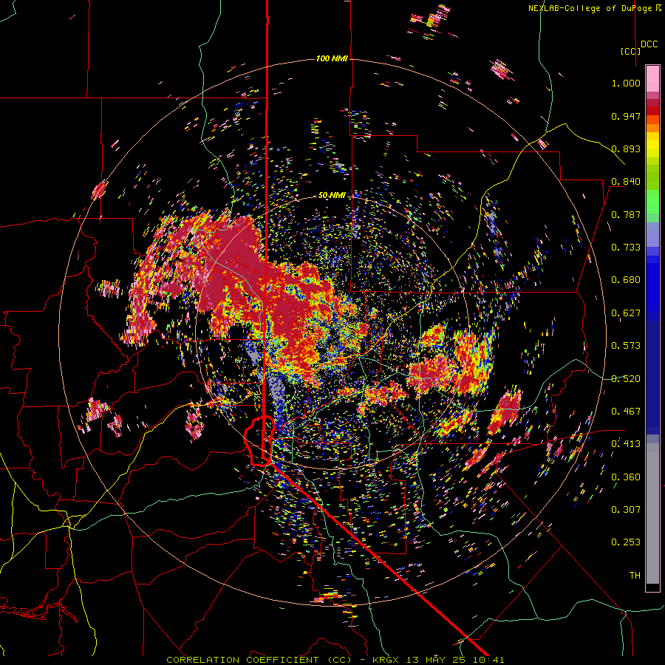Pick the light pink segment of the color bar
Viewport: 665px width, 665px height.
coord(652,79)
